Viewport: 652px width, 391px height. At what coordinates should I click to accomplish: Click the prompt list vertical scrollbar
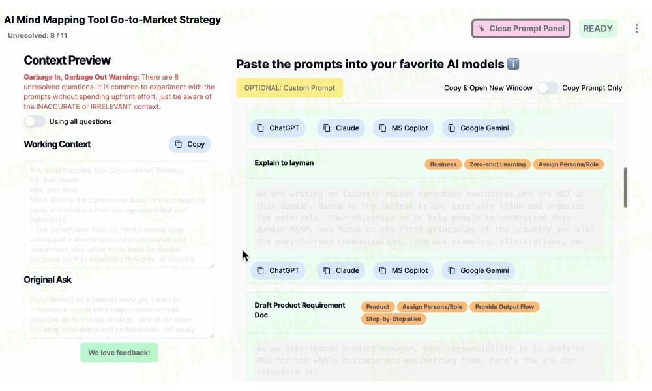625,188
